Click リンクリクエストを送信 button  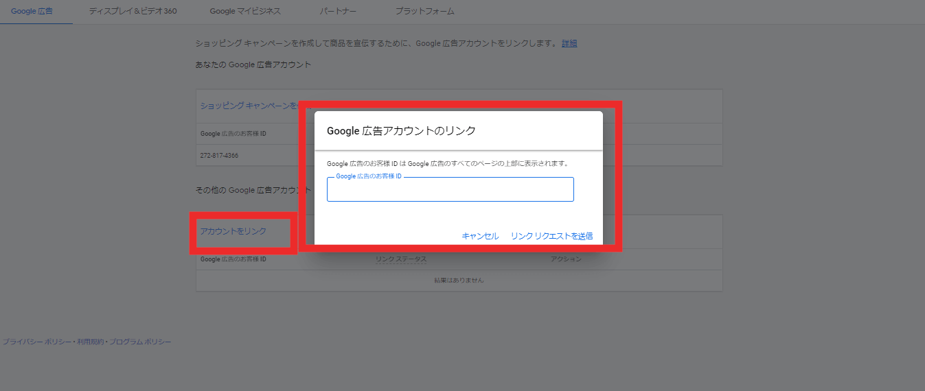pyautogui.click(x=551, y=236)
